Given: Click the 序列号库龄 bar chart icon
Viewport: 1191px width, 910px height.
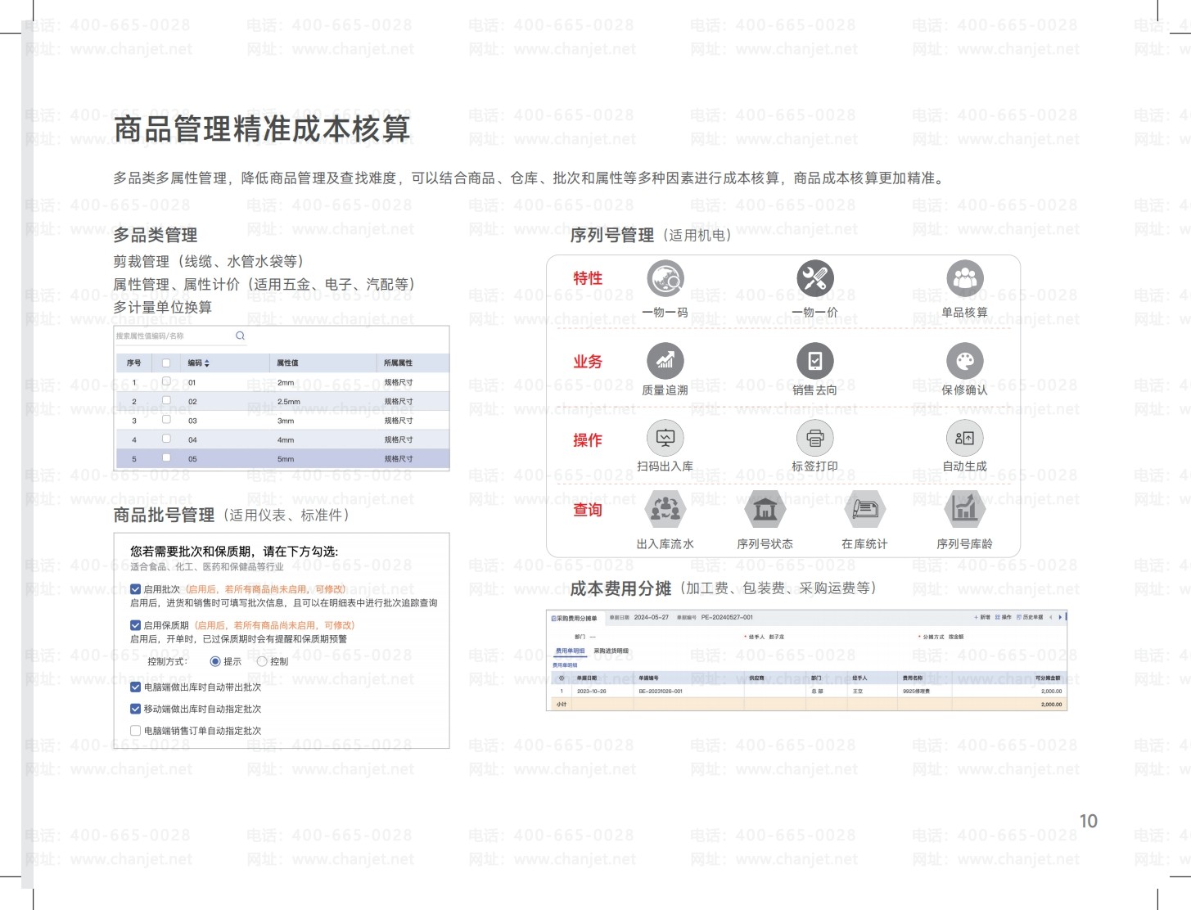Looking at the screenshot, I should (965, 509).
